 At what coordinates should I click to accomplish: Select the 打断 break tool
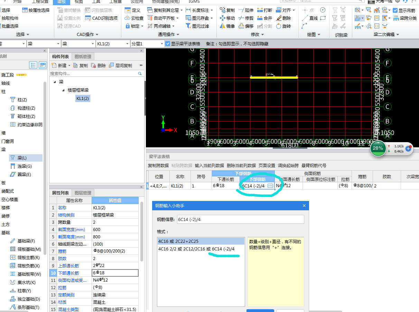[x=264, y=10]
